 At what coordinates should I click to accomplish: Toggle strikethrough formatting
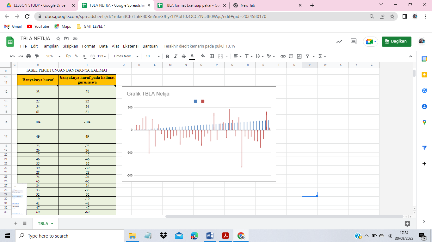tap(184, 56)
